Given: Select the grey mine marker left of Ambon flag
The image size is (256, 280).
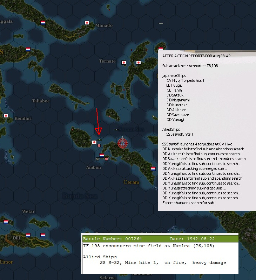Looking at the screenshot, I should pyautogui.click(x=97, y=159).
